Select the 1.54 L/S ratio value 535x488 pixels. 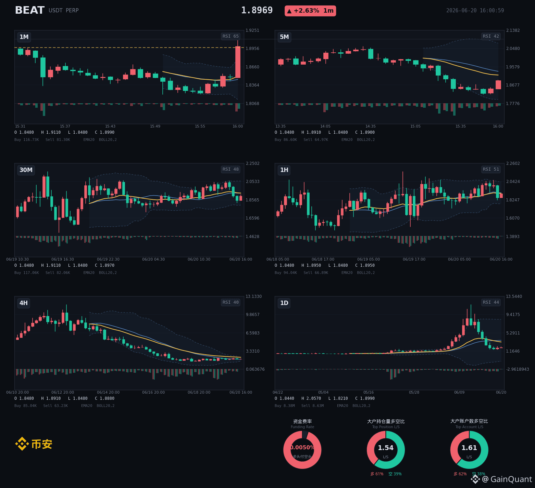click(386, 448)
